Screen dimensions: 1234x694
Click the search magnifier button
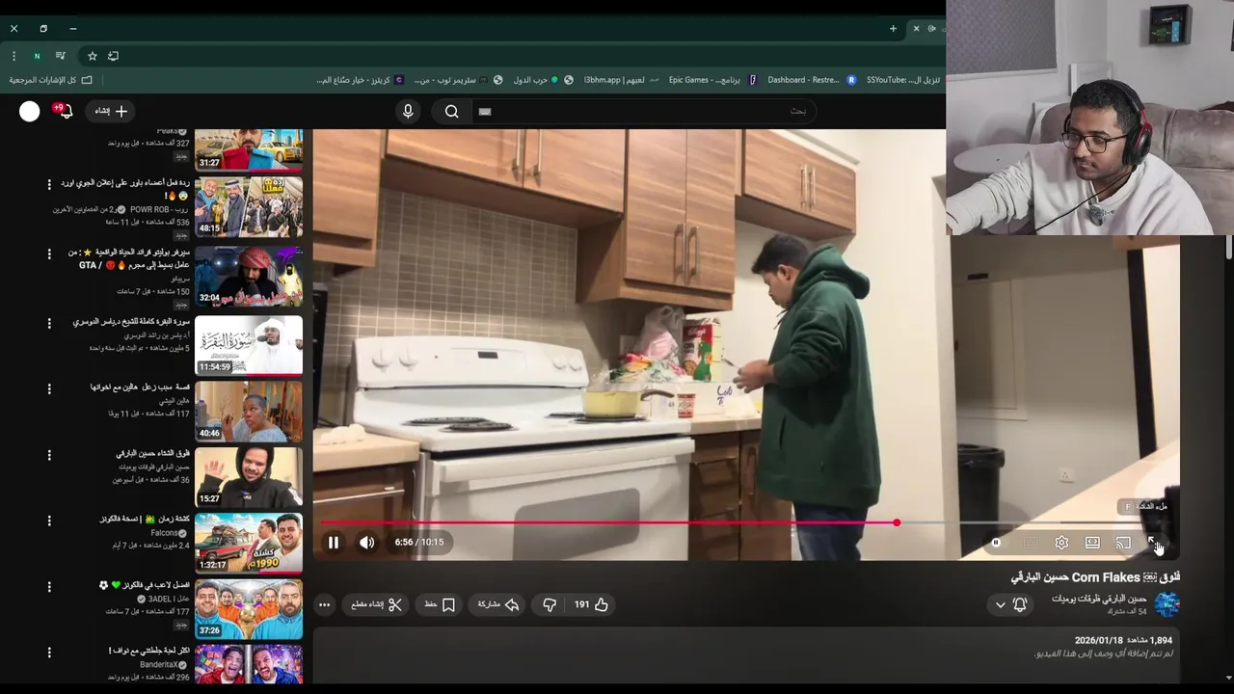(452, 111)
